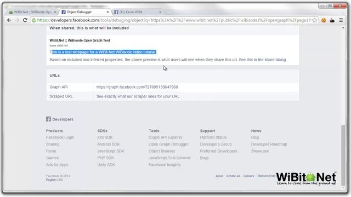Viewport: 351px width, 197px height.
Task: Open the Object Browser link
Action: point(162,151)
